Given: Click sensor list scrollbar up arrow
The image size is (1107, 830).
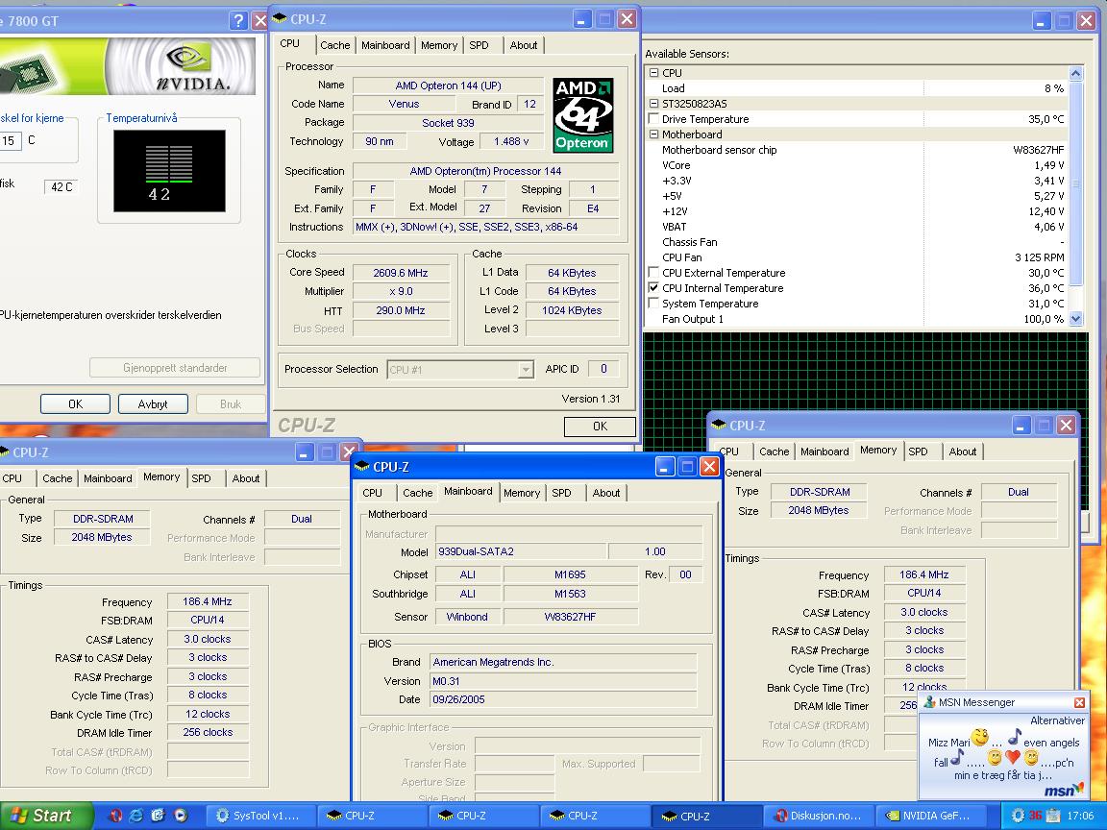Looking at the screenshot, I should [x=1076, y=73].
